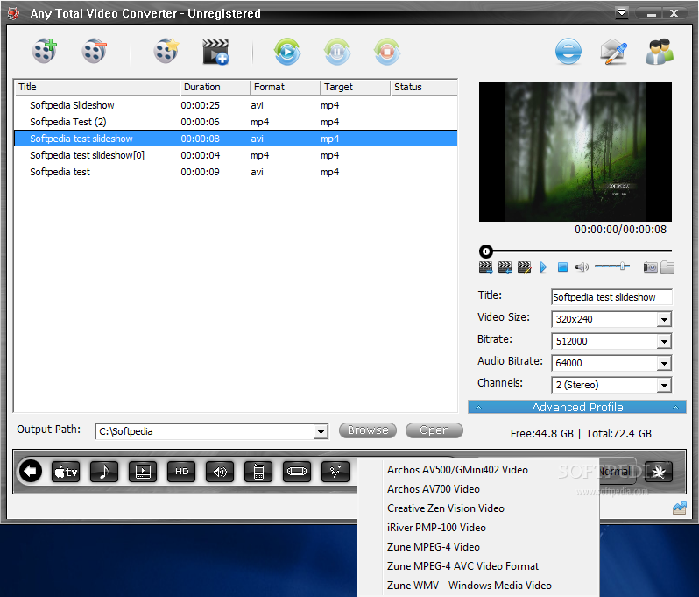Open the blue web browser icon
699x597 pixels.
(x=568, y=52)
